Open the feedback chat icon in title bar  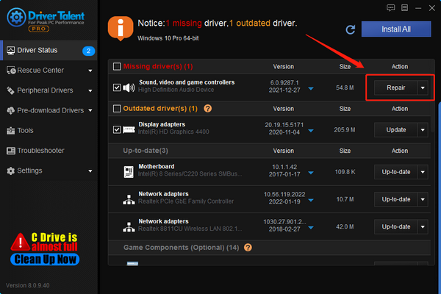pos(391,8)
